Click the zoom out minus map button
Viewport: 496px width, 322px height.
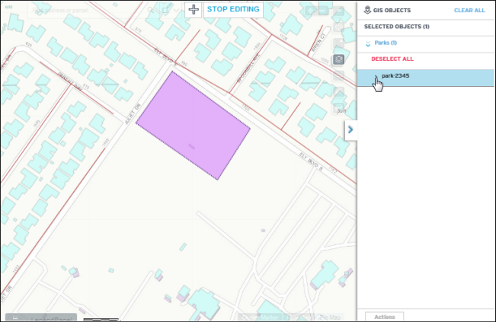pyautogui.click(x=339, y=109)
